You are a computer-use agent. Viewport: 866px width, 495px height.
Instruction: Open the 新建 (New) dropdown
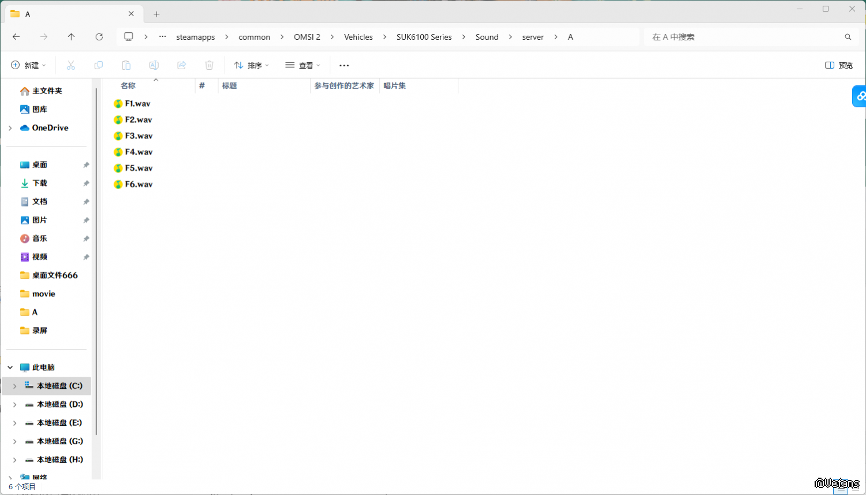pyautogui.click(x=28, y=65)
